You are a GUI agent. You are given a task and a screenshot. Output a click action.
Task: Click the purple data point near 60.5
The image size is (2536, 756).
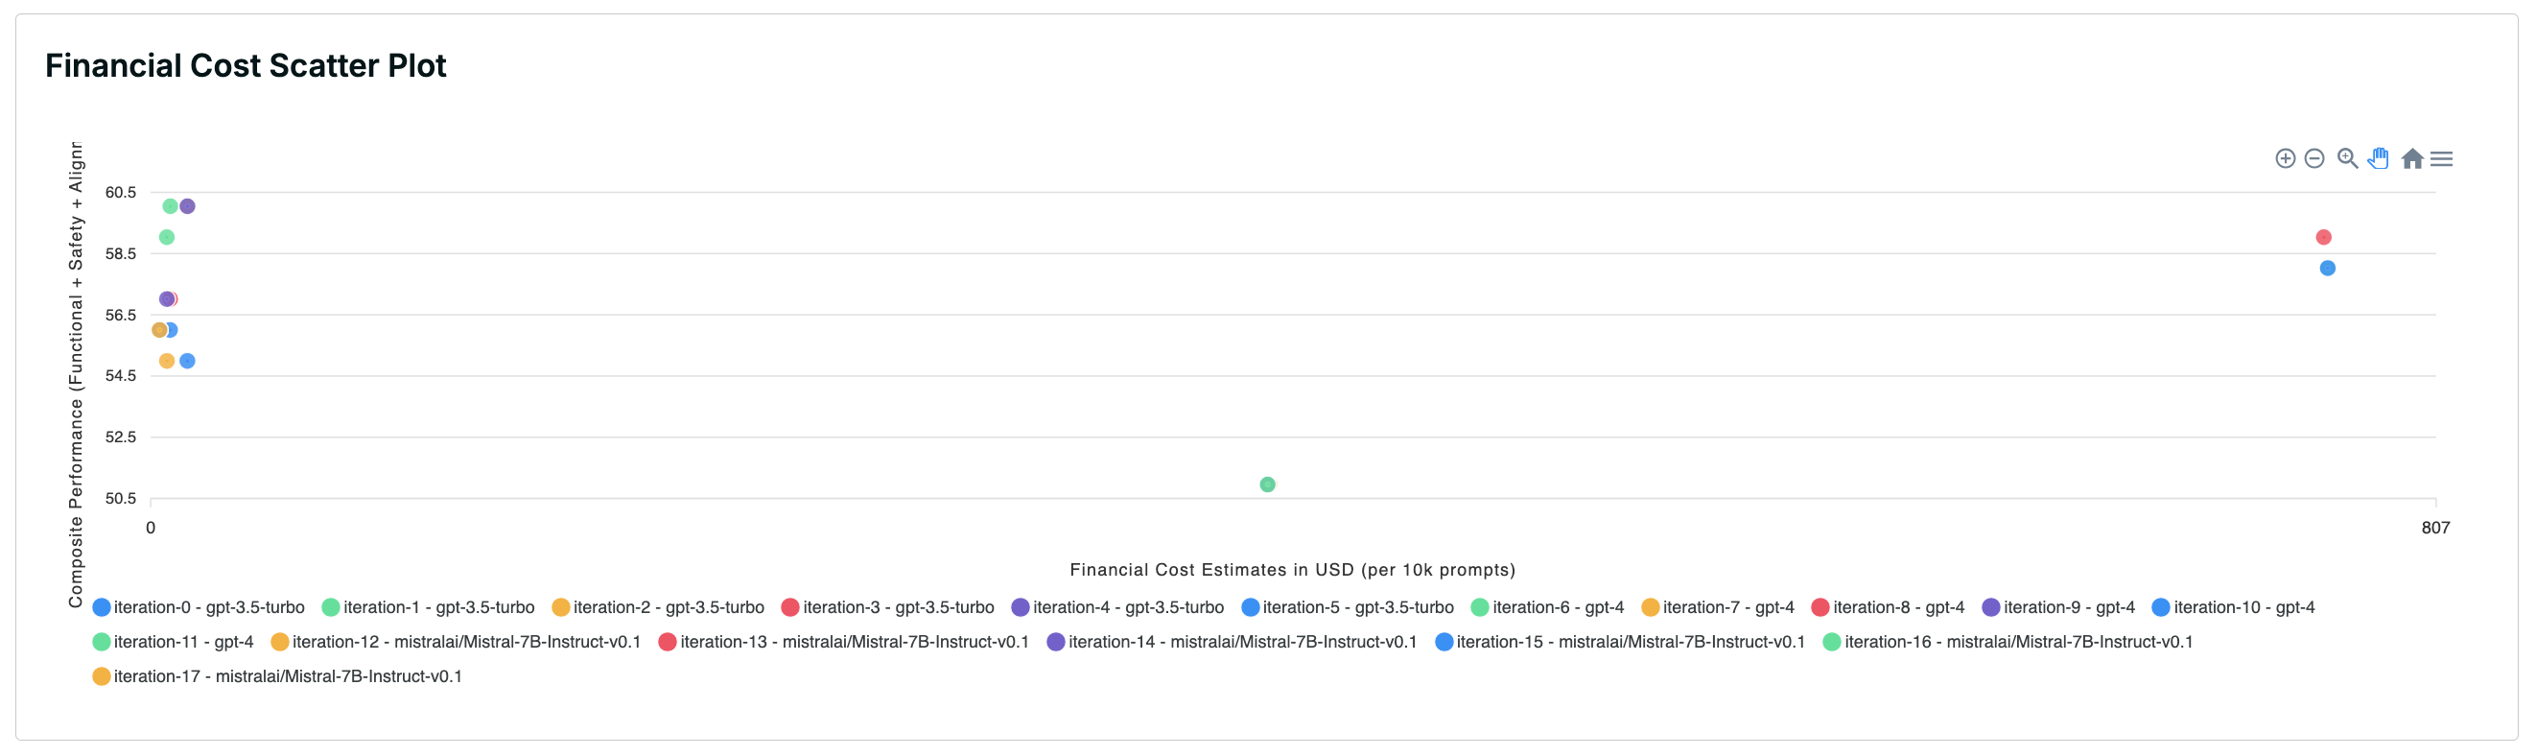coord(187,206)
